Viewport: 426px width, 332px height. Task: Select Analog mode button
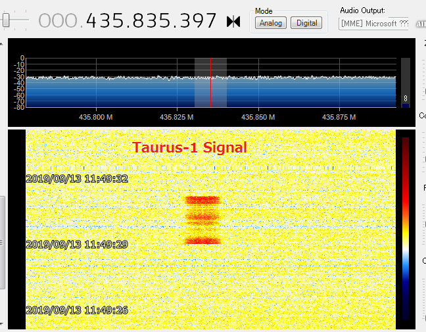pos(271,23)
